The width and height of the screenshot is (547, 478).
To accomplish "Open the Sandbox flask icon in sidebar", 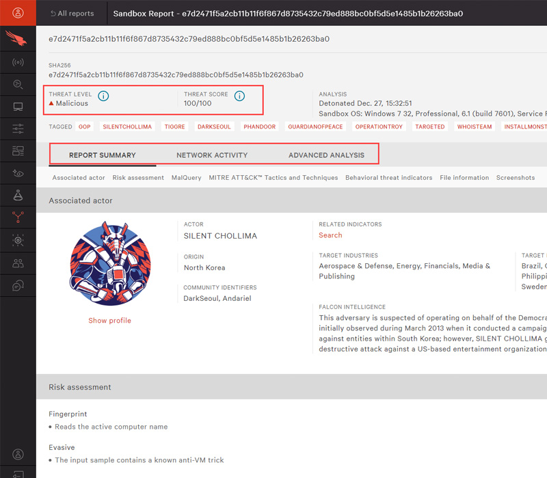I will [x=18, y=196].
